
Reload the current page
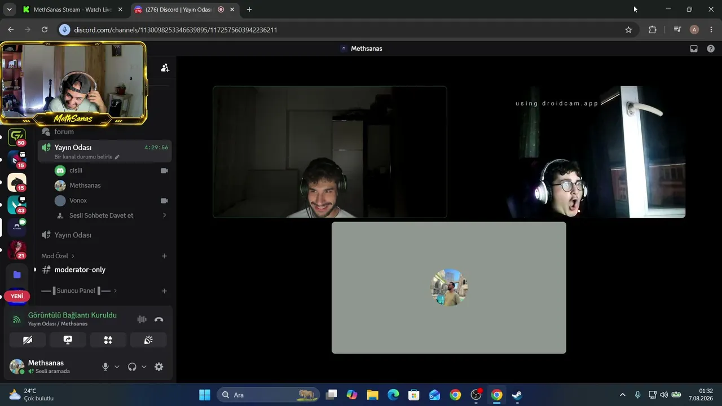[x=45, y=30]
